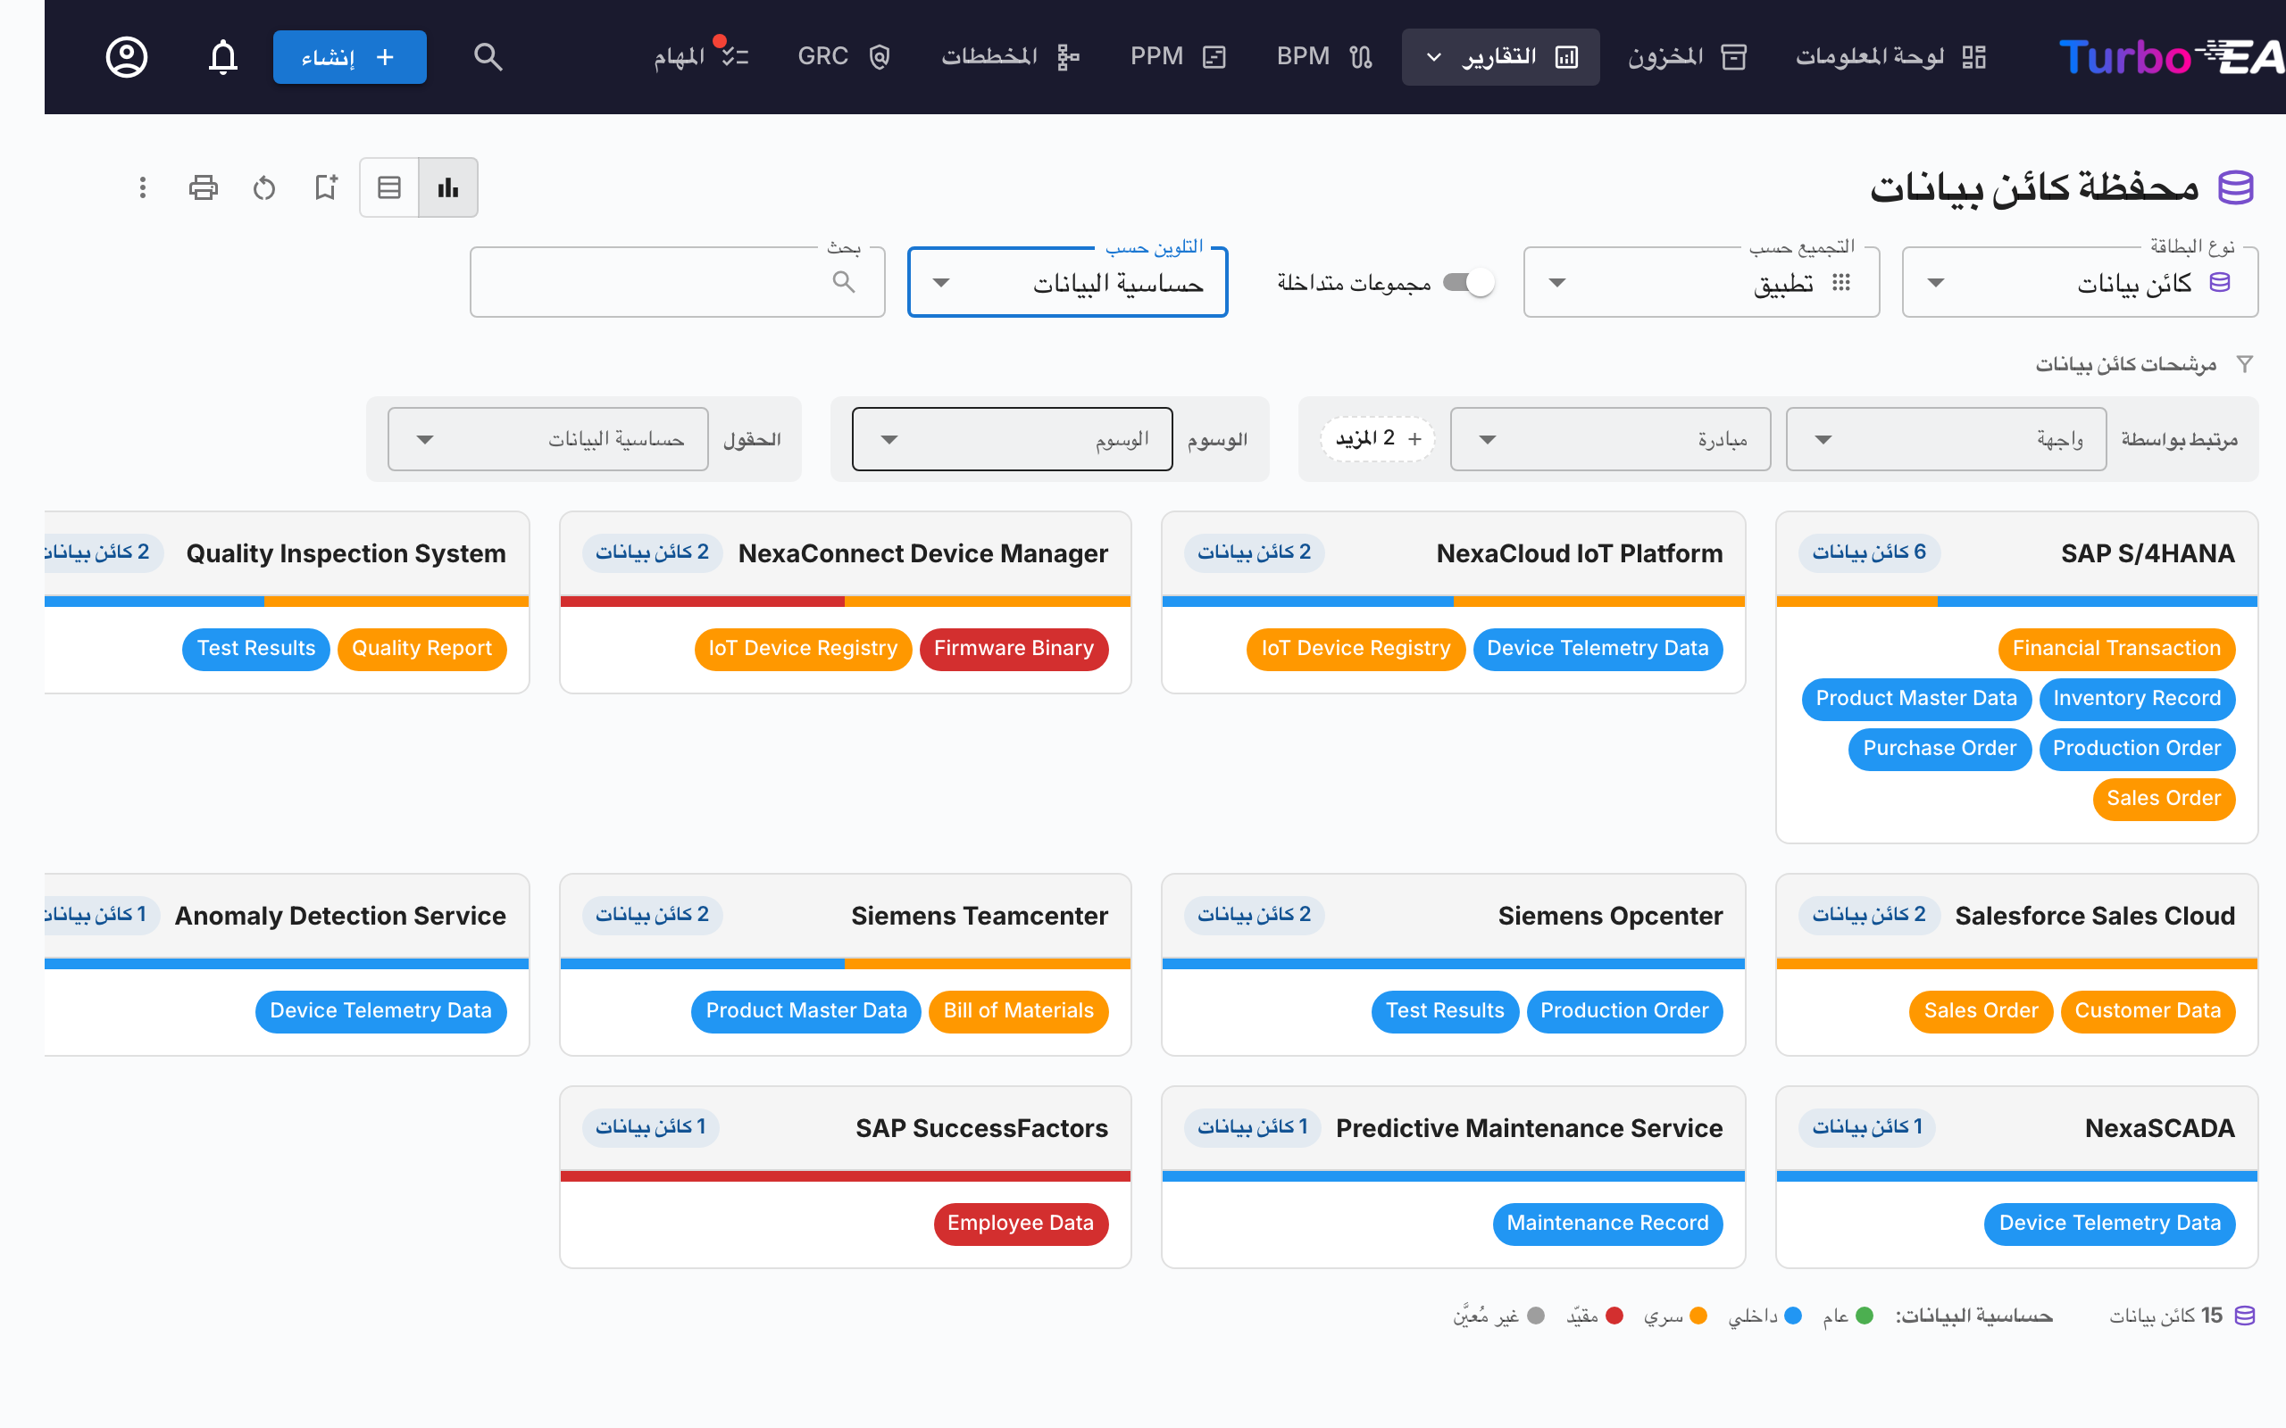Screen dimensions: 2286x1428
Task: Select the Salesforce Sales Cloud group header
Action: coord(2017,916)
